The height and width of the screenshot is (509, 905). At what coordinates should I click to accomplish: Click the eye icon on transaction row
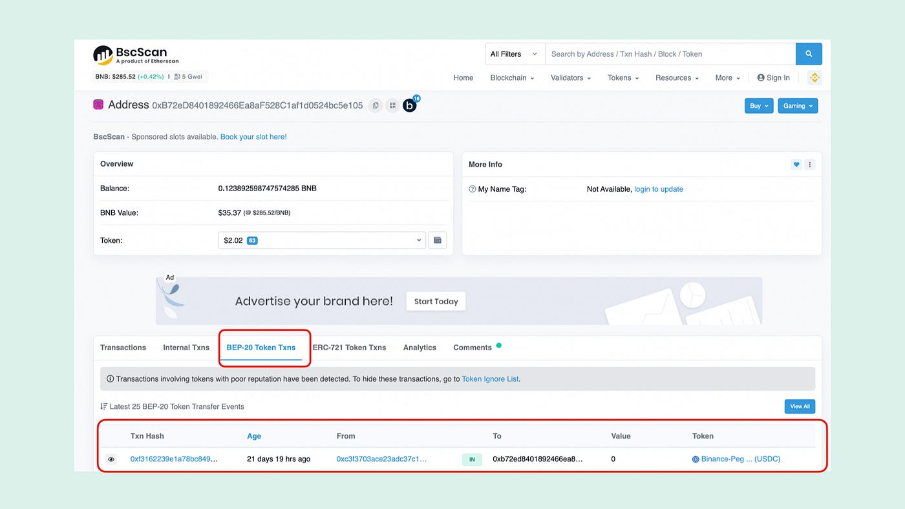[x=111, y=459]
